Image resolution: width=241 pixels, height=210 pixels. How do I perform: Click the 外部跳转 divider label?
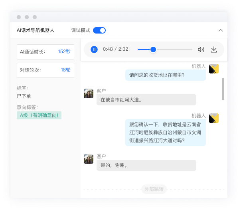tap(154, 189)
